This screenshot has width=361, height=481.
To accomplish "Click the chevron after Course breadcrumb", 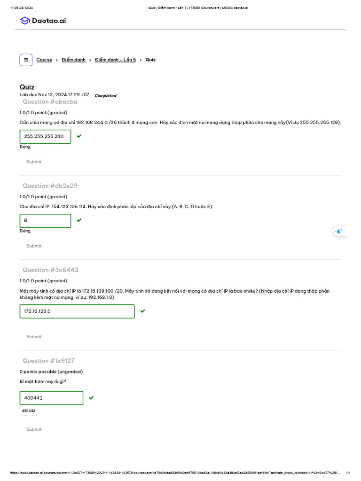I will point(57,60).
